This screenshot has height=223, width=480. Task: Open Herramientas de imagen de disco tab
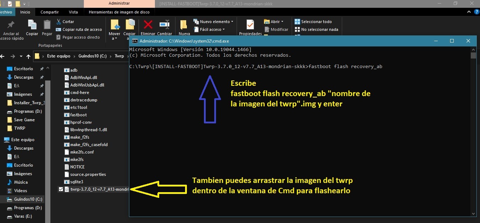[x=119, y=12]
